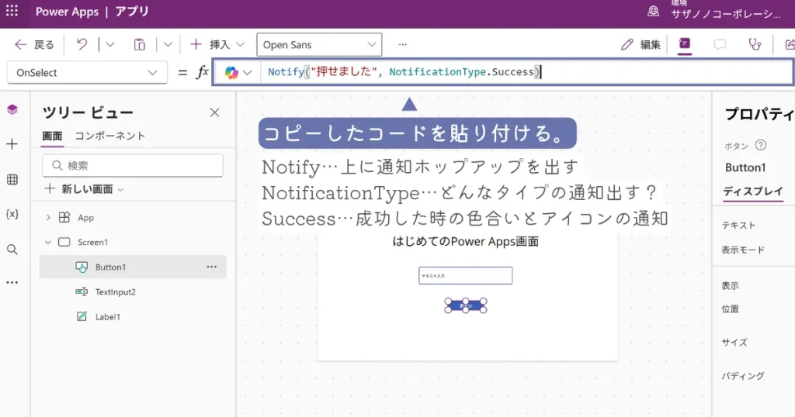Select TextInput2 in the tree view
Viewport: 795px width, 417px height.
click(x=115, y=292)
